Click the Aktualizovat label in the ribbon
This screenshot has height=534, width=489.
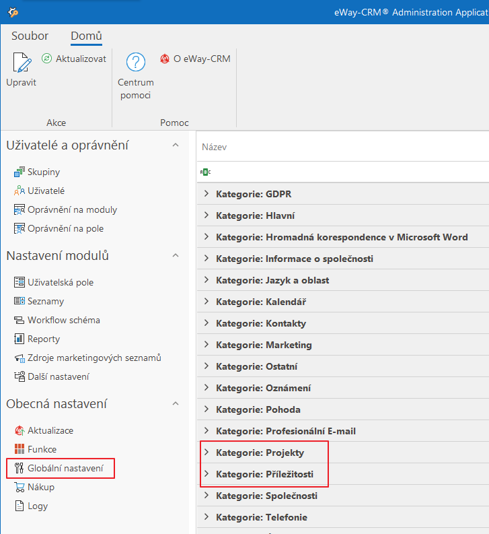tap(81, 59)
